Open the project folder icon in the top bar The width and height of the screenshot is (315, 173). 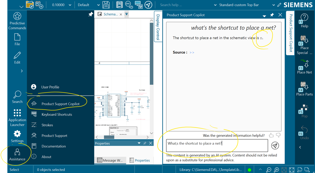coord(30,5)
